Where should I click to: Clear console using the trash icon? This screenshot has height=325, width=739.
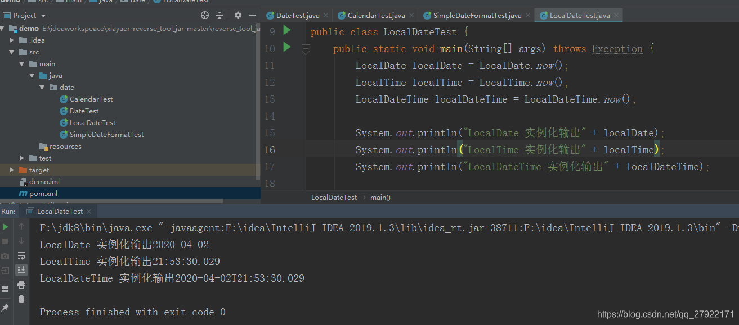pyautogui.click(x=21, y=299)
